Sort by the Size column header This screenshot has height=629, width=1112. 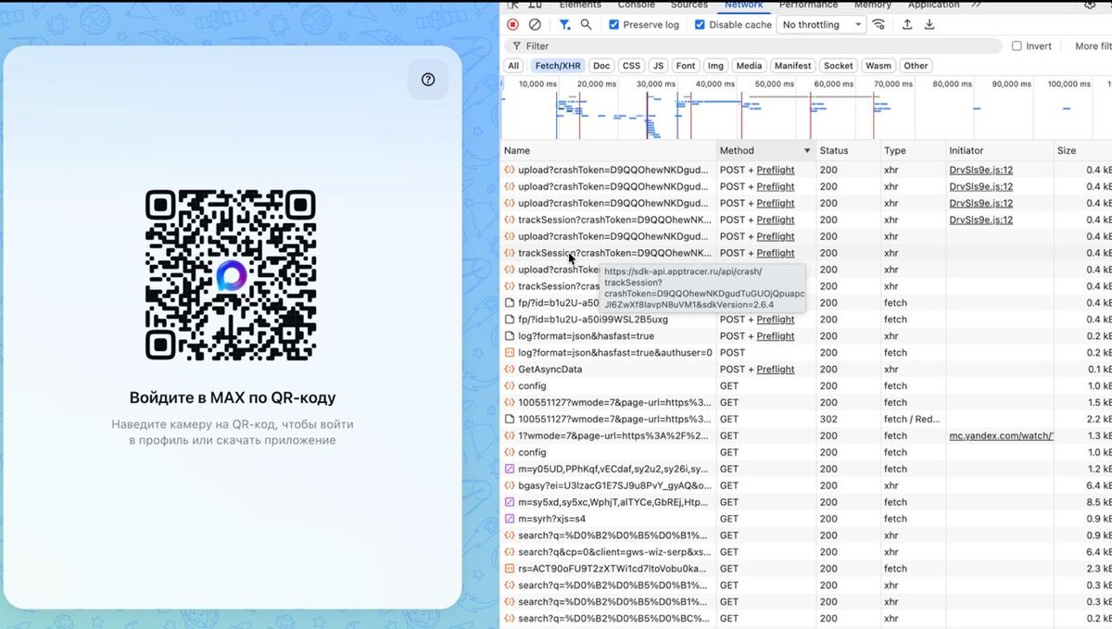pos(1083,150)
